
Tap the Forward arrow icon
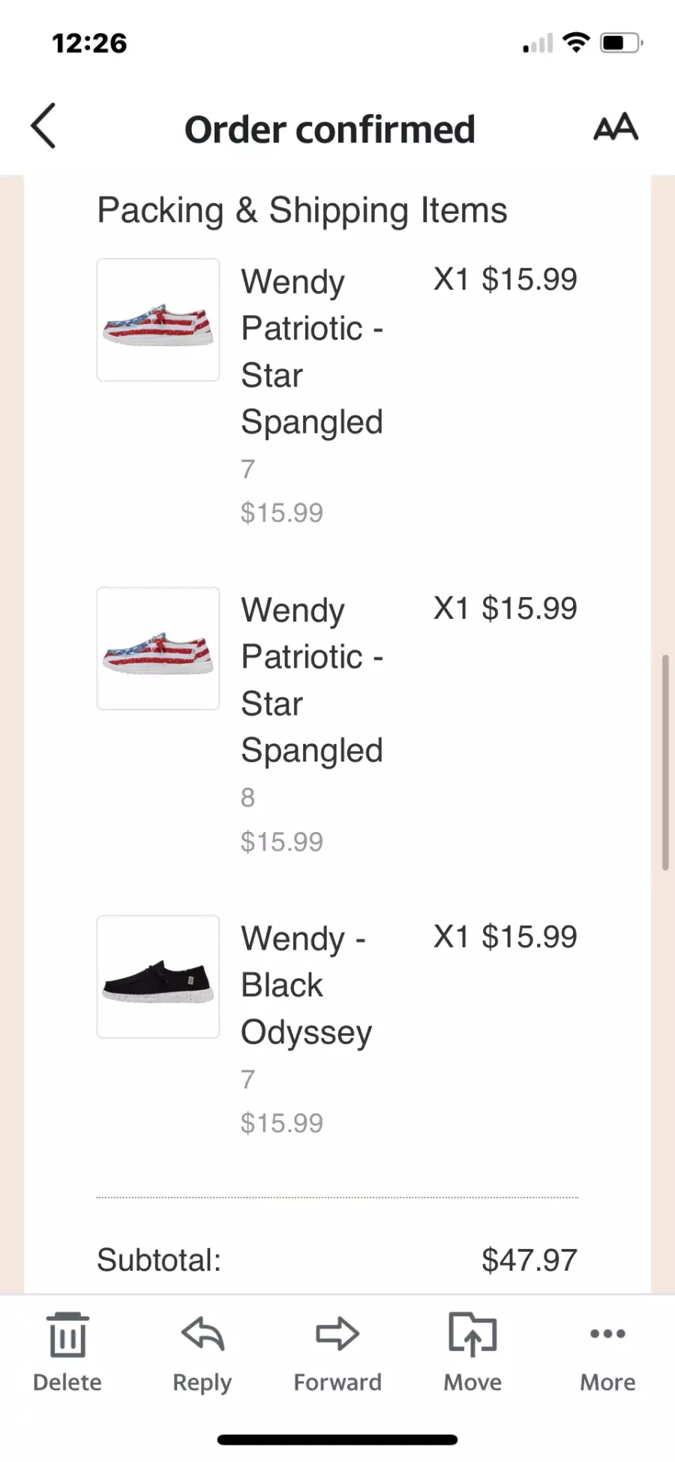(x=337, y=1335)
